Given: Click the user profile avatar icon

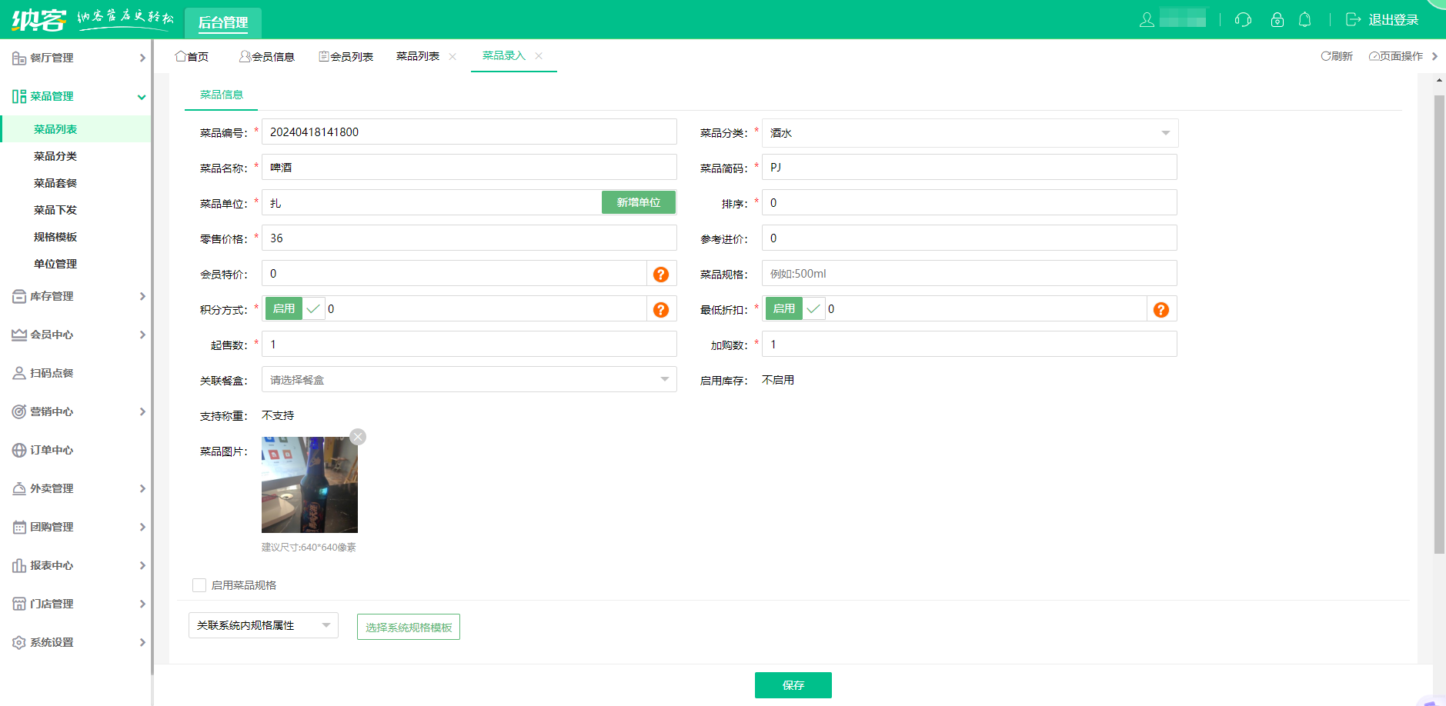Looking at the screenshot, I should click(x=1147, y=20).
